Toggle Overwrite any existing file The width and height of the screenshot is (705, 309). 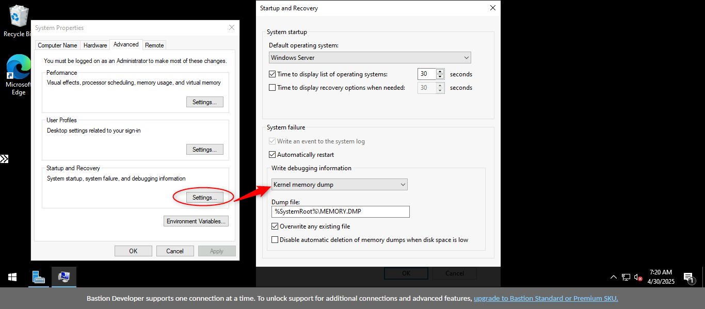[x=275, y=226]
